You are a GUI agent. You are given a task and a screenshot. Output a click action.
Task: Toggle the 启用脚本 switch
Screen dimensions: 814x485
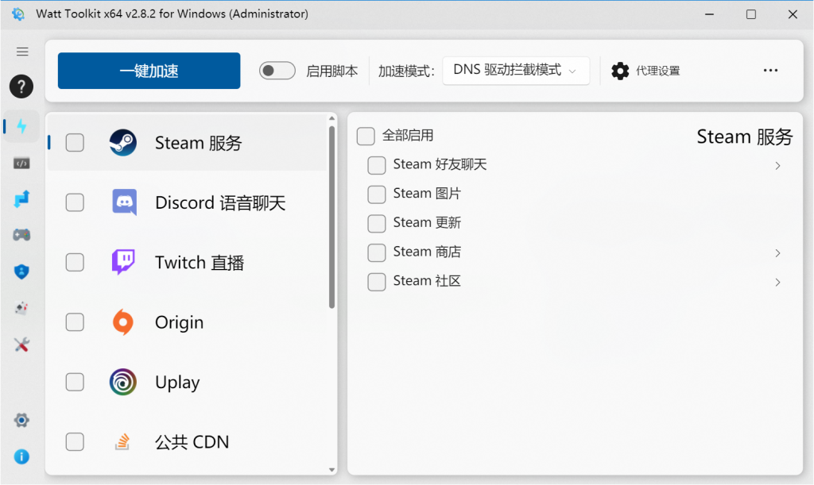tap(277, 71)
